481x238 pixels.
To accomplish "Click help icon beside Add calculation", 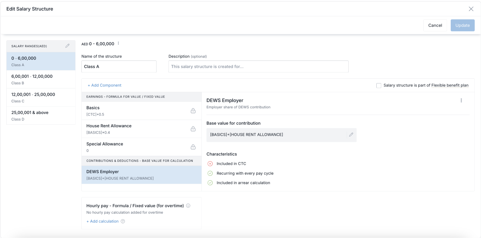I will pyautogui.click(x=123, y=221).
